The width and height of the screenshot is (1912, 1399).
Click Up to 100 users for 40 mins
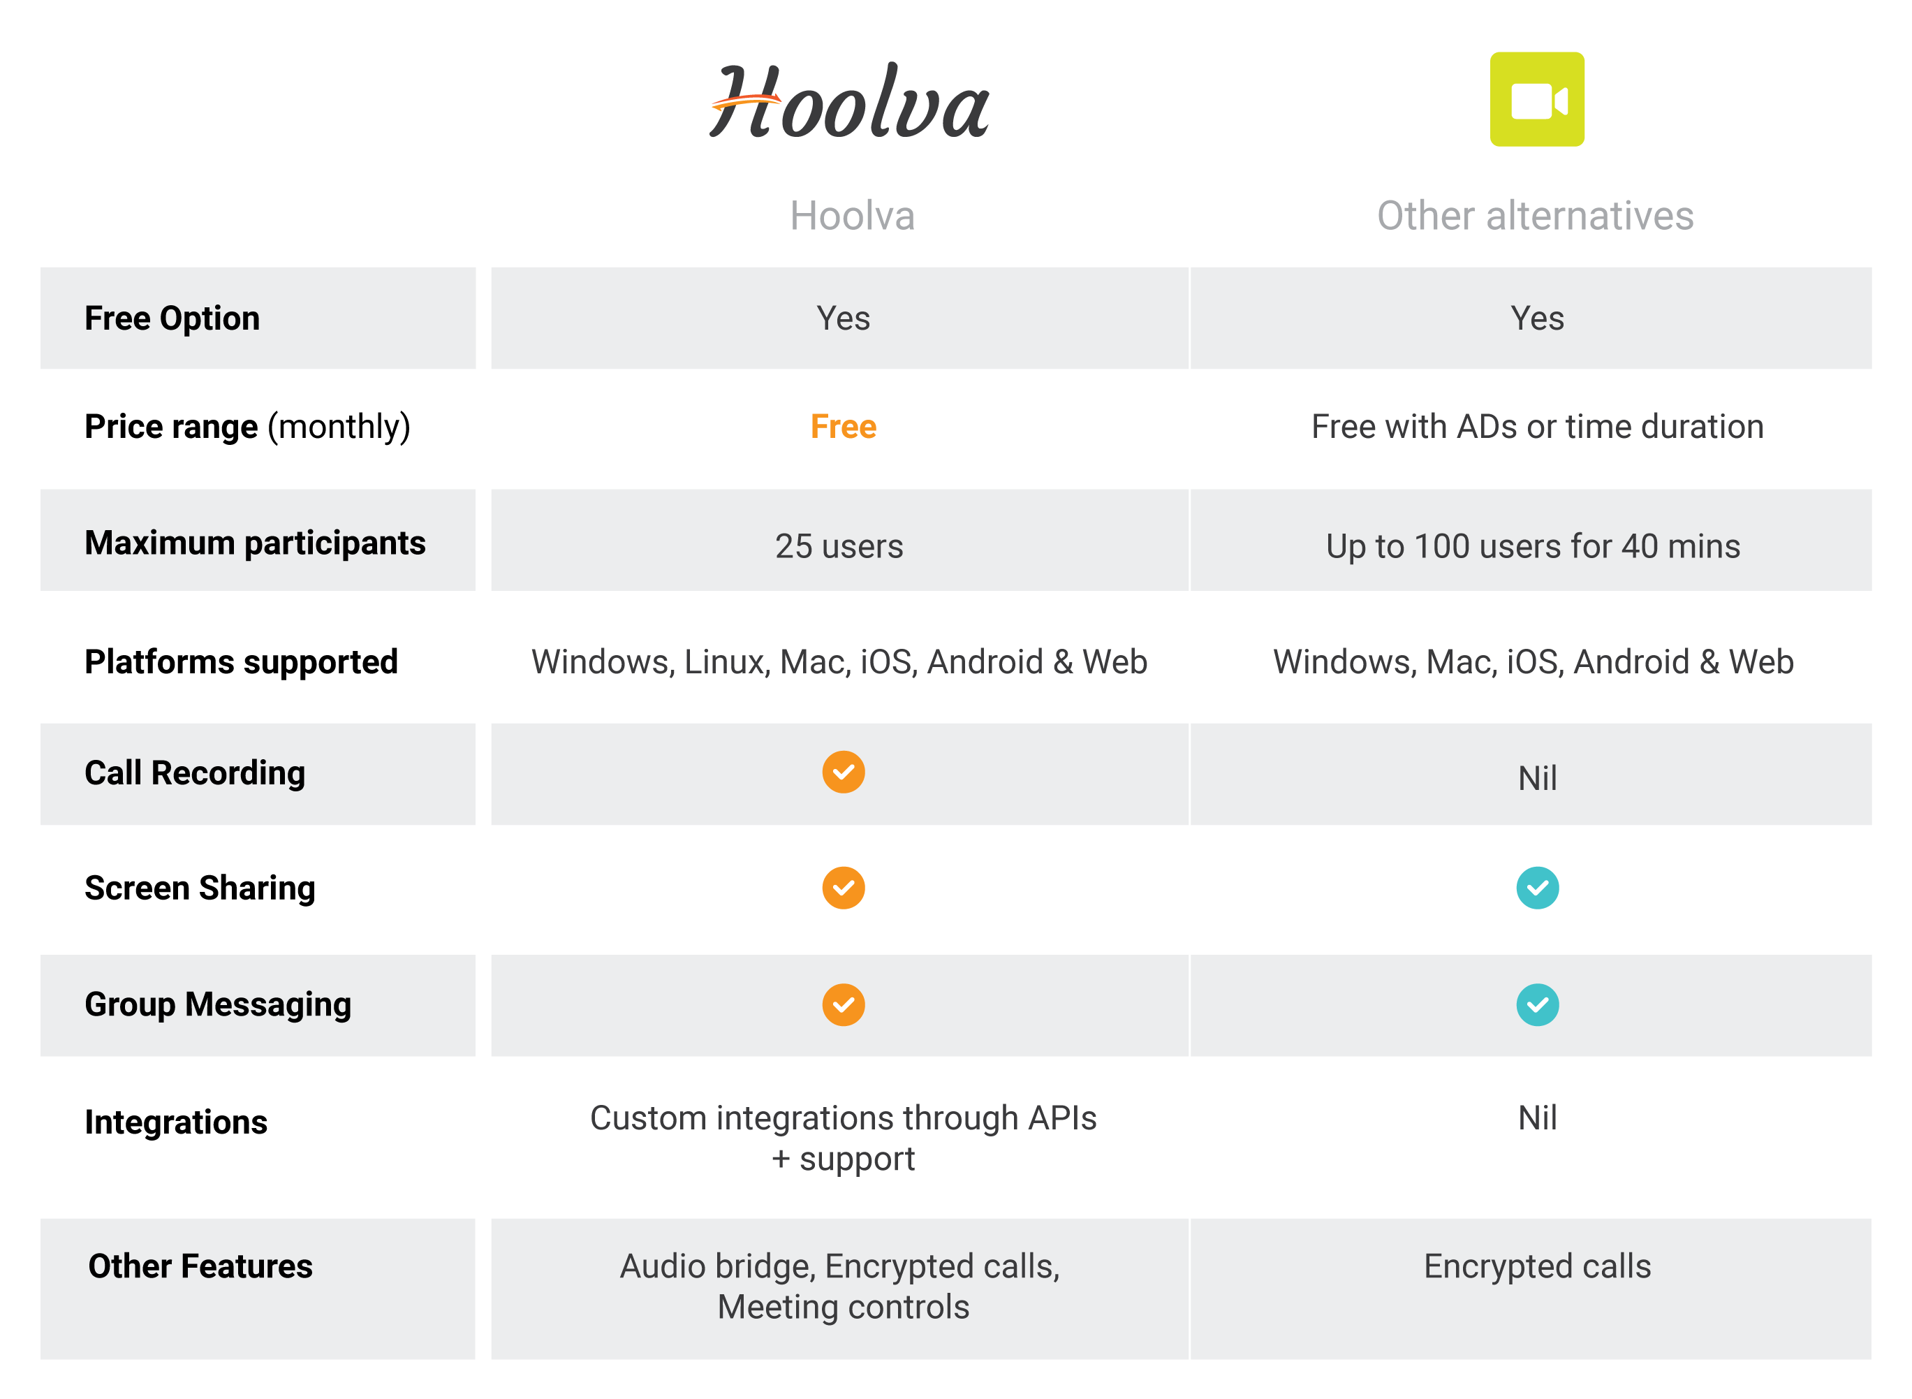click(x=1533, y=546)
